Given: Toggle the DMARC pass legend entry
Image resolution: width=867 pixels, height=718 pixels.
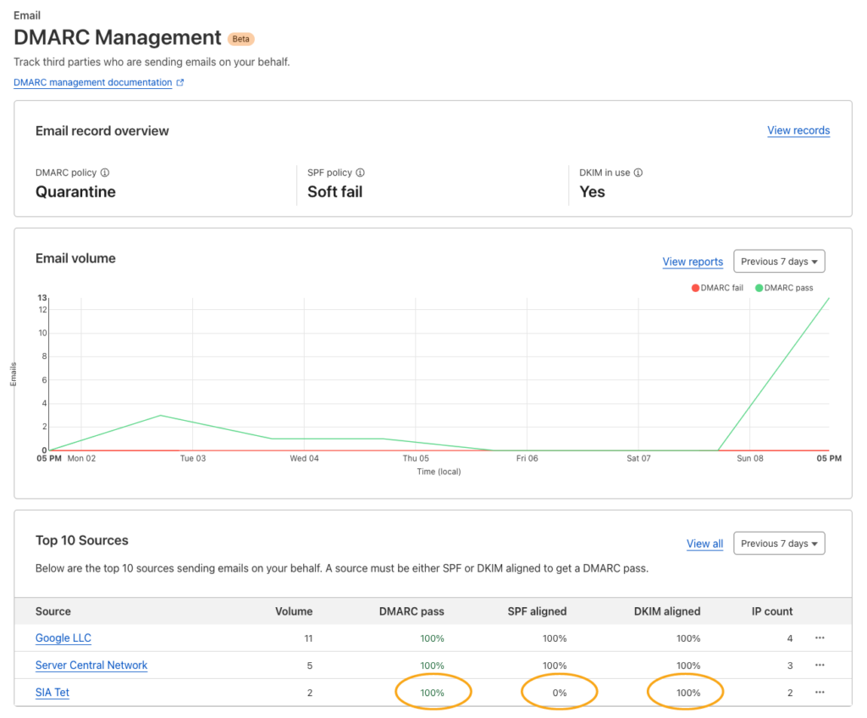Looking at the screenshot, I should [783, 288].
